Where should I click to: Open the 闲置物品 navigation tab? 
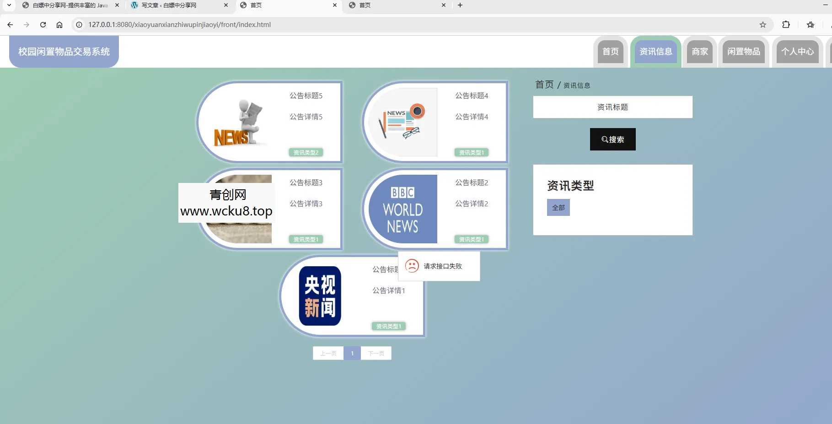pyautogui.click(x=743, y=52)
